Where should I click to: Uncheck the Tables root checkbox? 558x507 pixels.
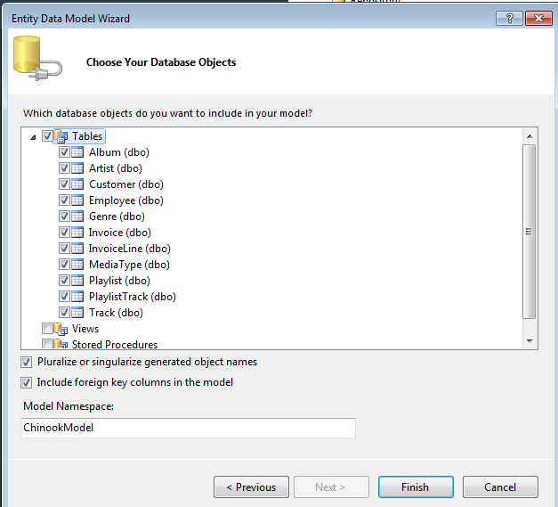coord(47,135)
